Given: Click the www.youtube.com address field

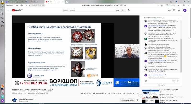Looking at the screenshot, I should [38, 5].
